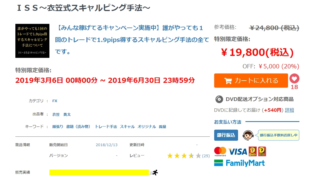Screen dimensions: 321x181
Task: Click the Mastercard payment logo
Action: click(220, 151)
